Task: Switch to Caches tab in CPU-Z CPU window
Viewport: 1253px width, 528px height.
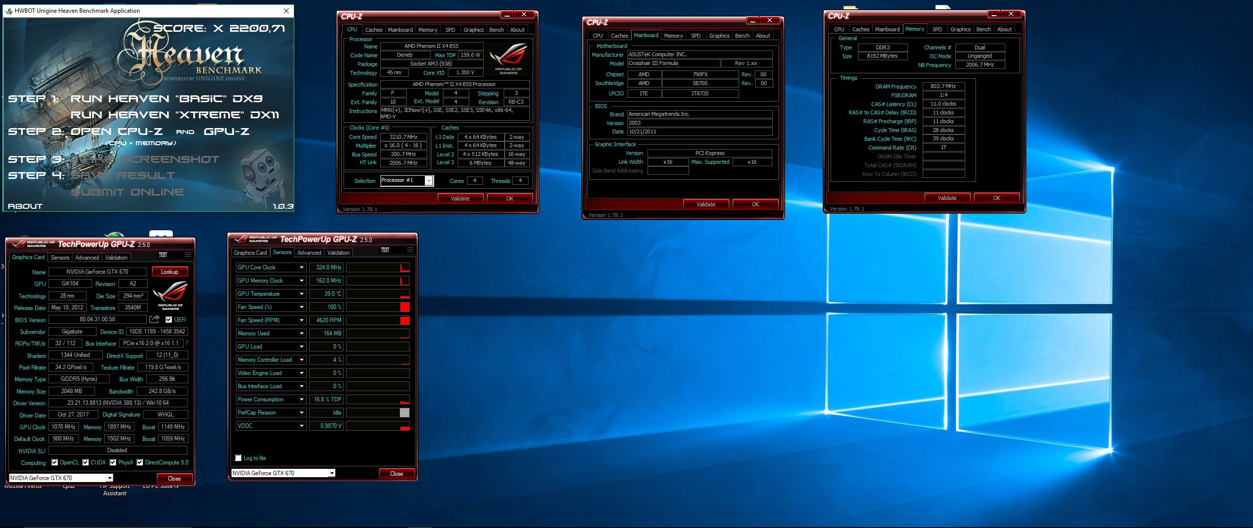Action: [373, 30]
